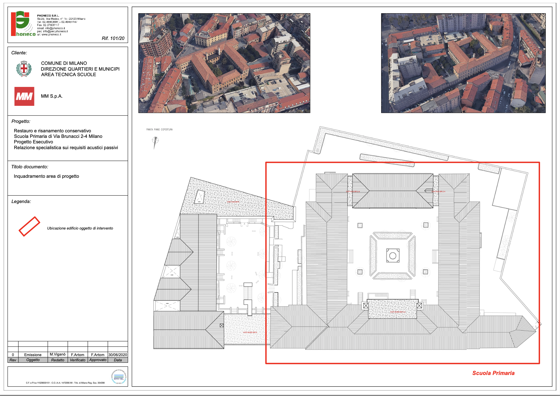Viewport: 560px width, 396px height.
Task: Select 'Progetto Esecutivo' line
Action: pyautogui.click(x=33, y=142)
